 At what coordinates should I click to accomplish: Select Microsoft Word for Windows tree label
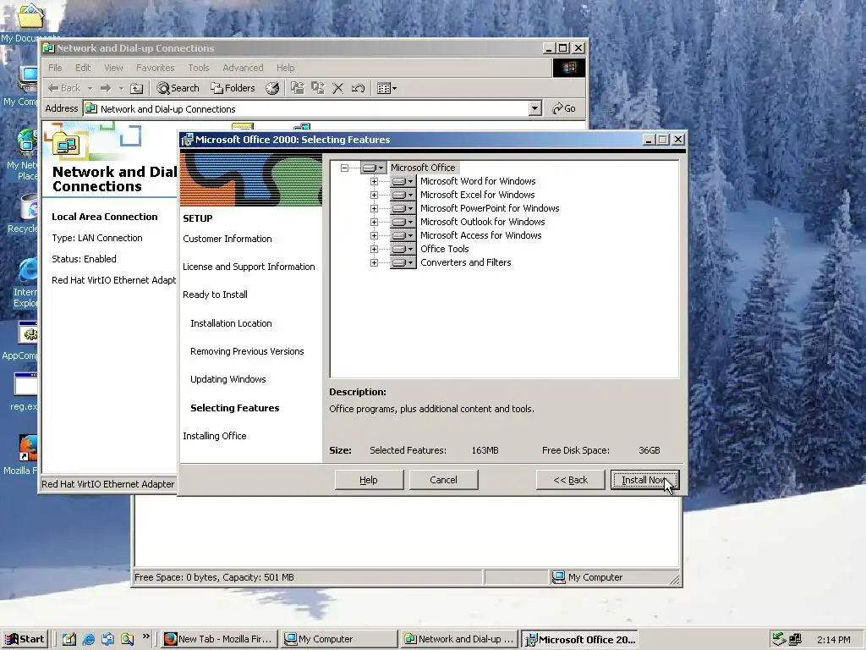(x=478, y=181)
